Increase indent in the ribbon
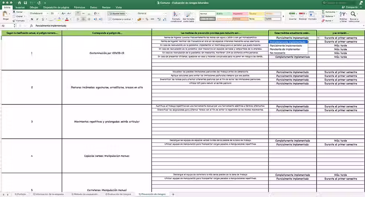The image size is (365, 197). click(101, 19)
